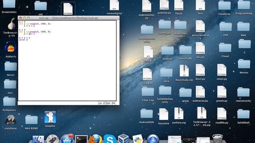Image resolution: width=255 pixels, height=143 pixels.
Task: Launch VirtualBox from the dock
Action: click(x=123, y=139)
